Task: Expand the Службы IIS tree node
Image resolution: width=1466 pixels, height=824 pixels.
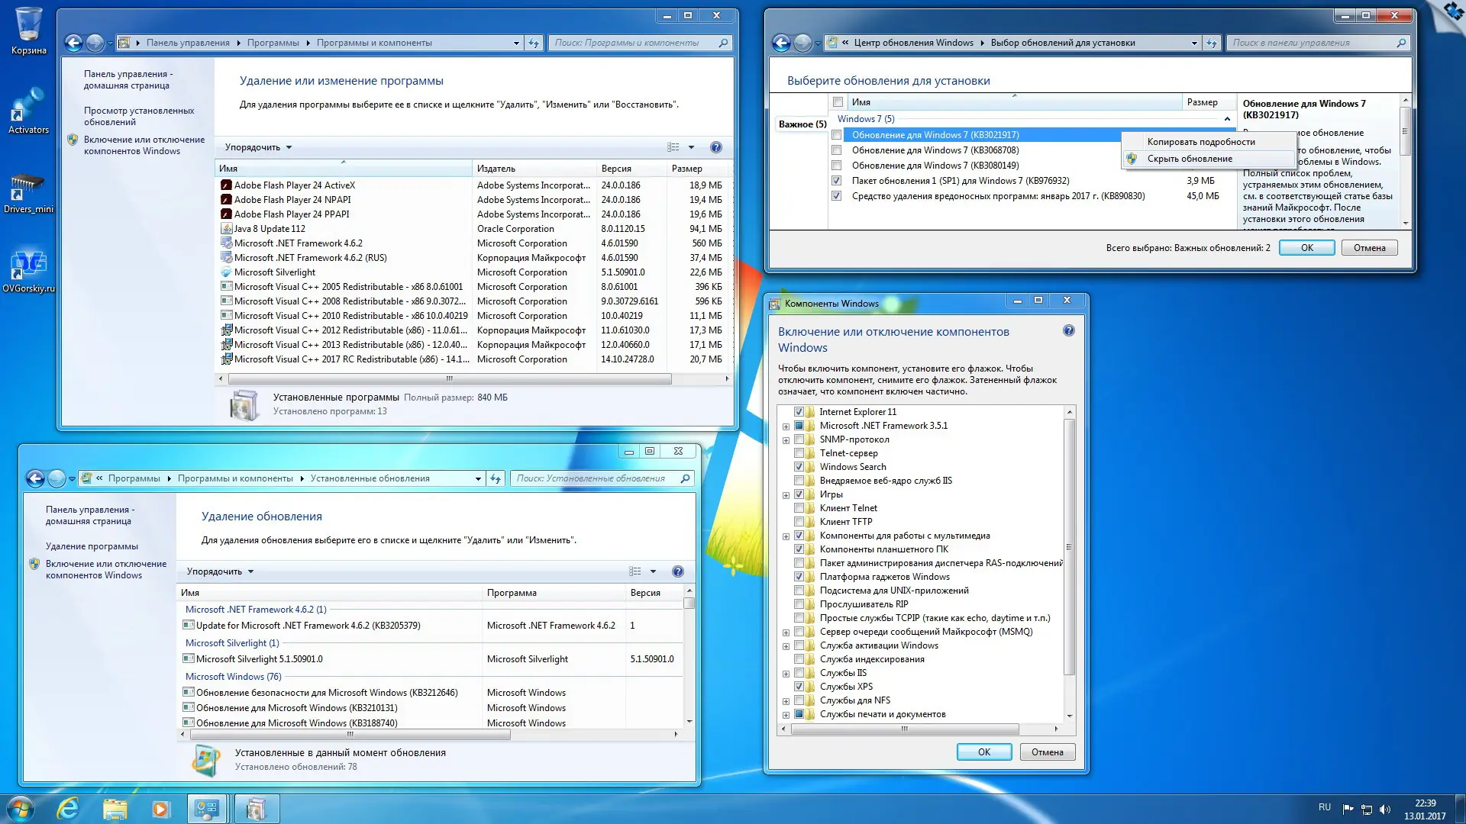Action: pyautogui.click(x=786, y=674)
